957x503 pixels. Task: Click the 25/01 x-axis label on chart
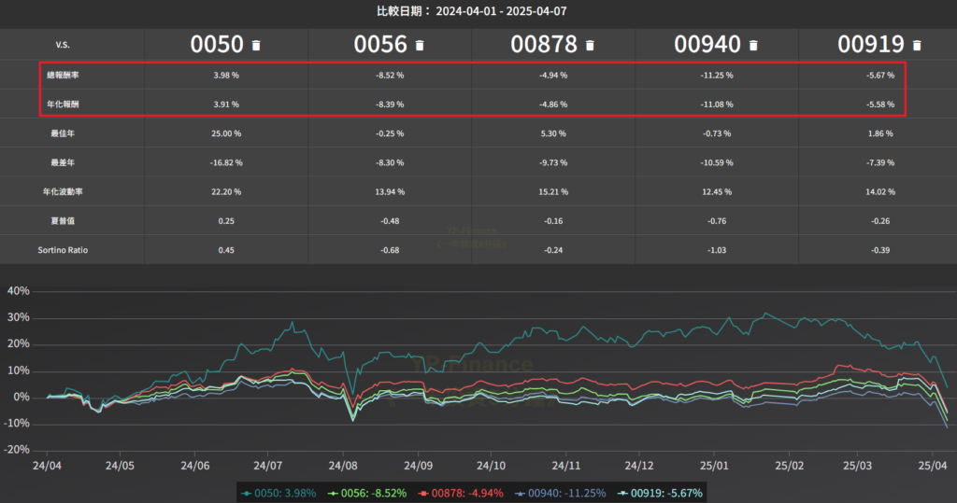(x=714, y=466)
